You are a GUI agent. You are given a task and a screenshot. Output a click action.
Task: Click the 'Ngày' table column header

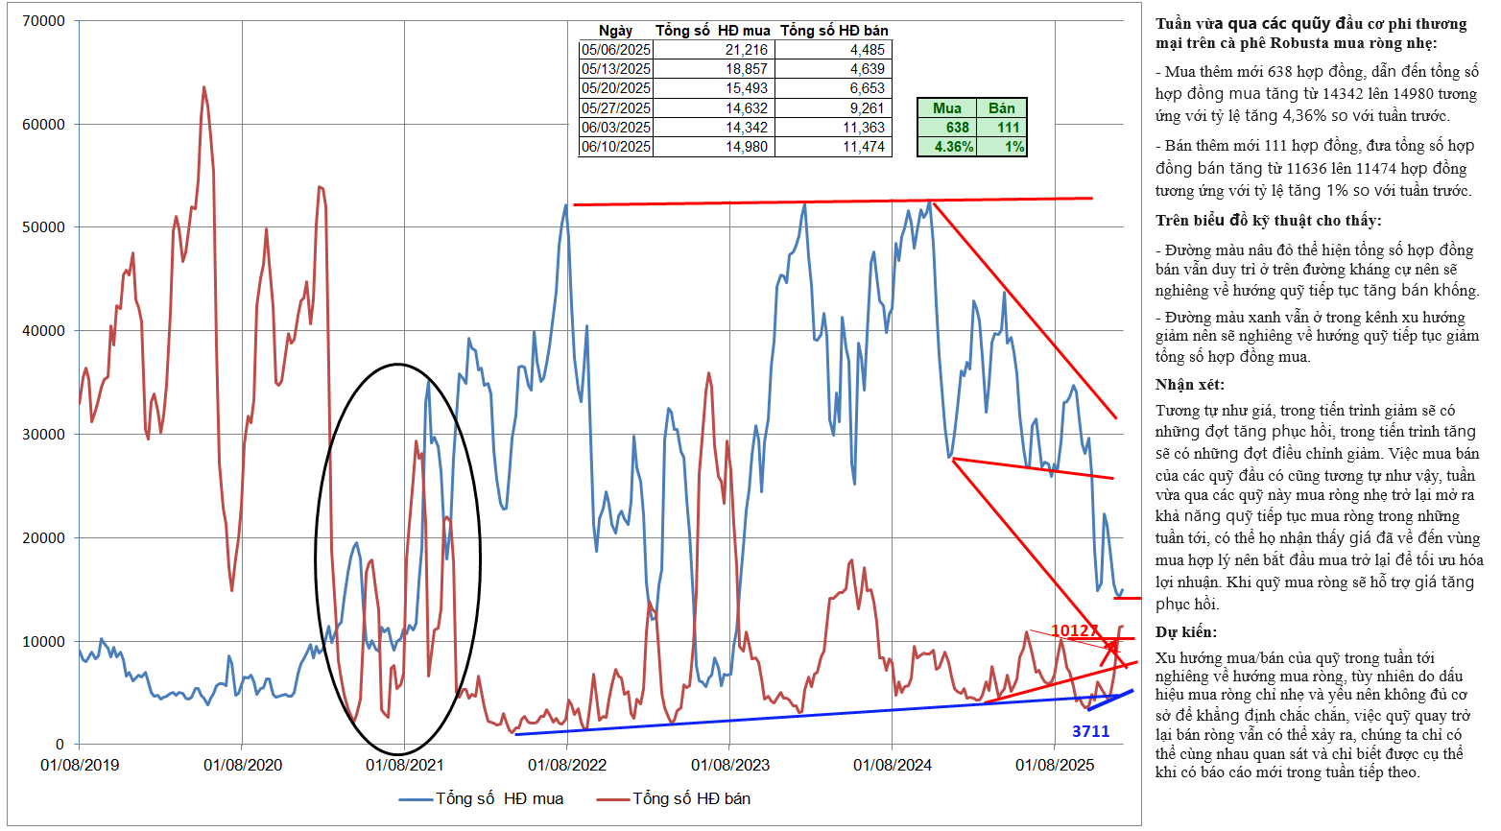[615, 31]
